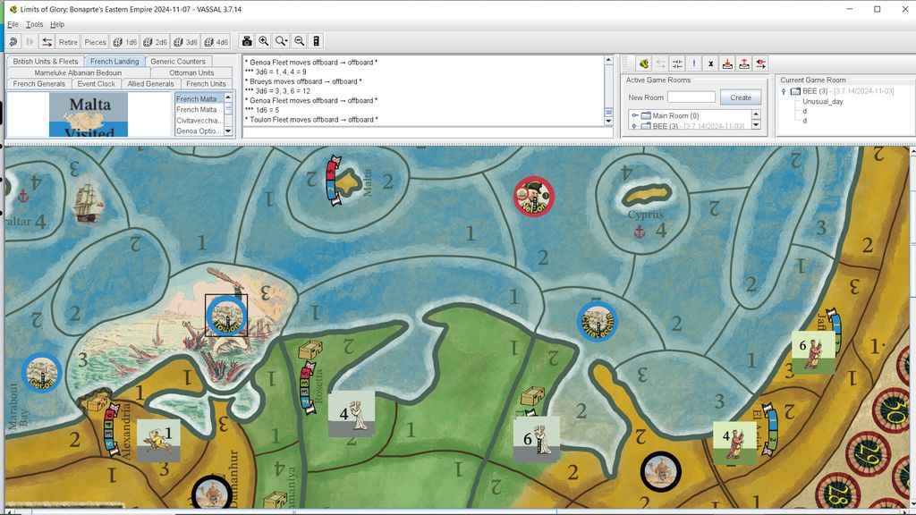Viewport: 916px width, 515px height.
Task: Collapse BEE (3) in Active Game Rooms
Action: [635, 126]
